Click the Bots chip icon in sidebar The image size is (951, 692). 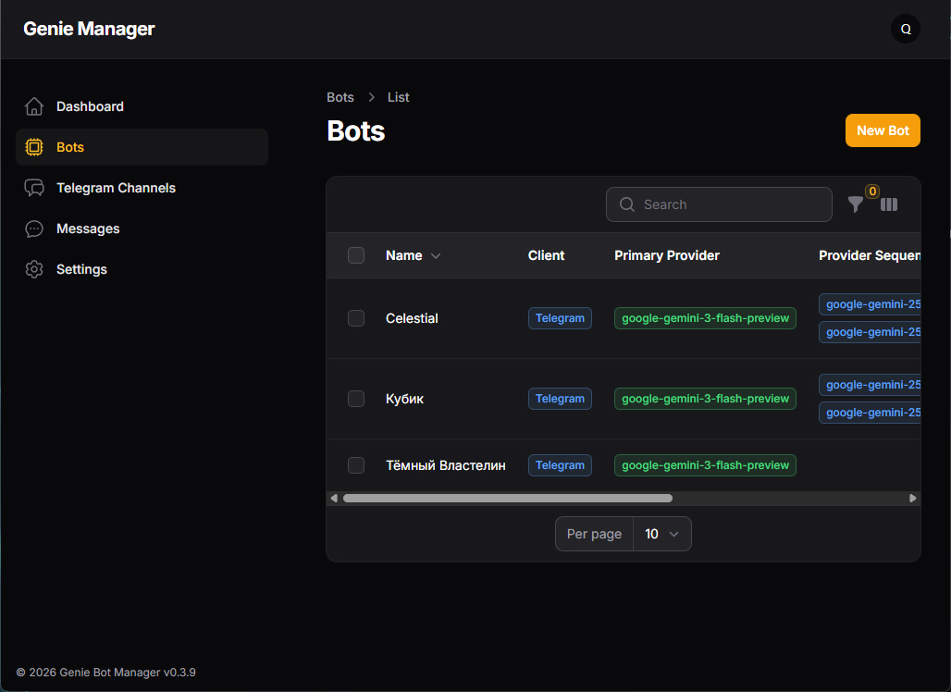pos(34,147)
